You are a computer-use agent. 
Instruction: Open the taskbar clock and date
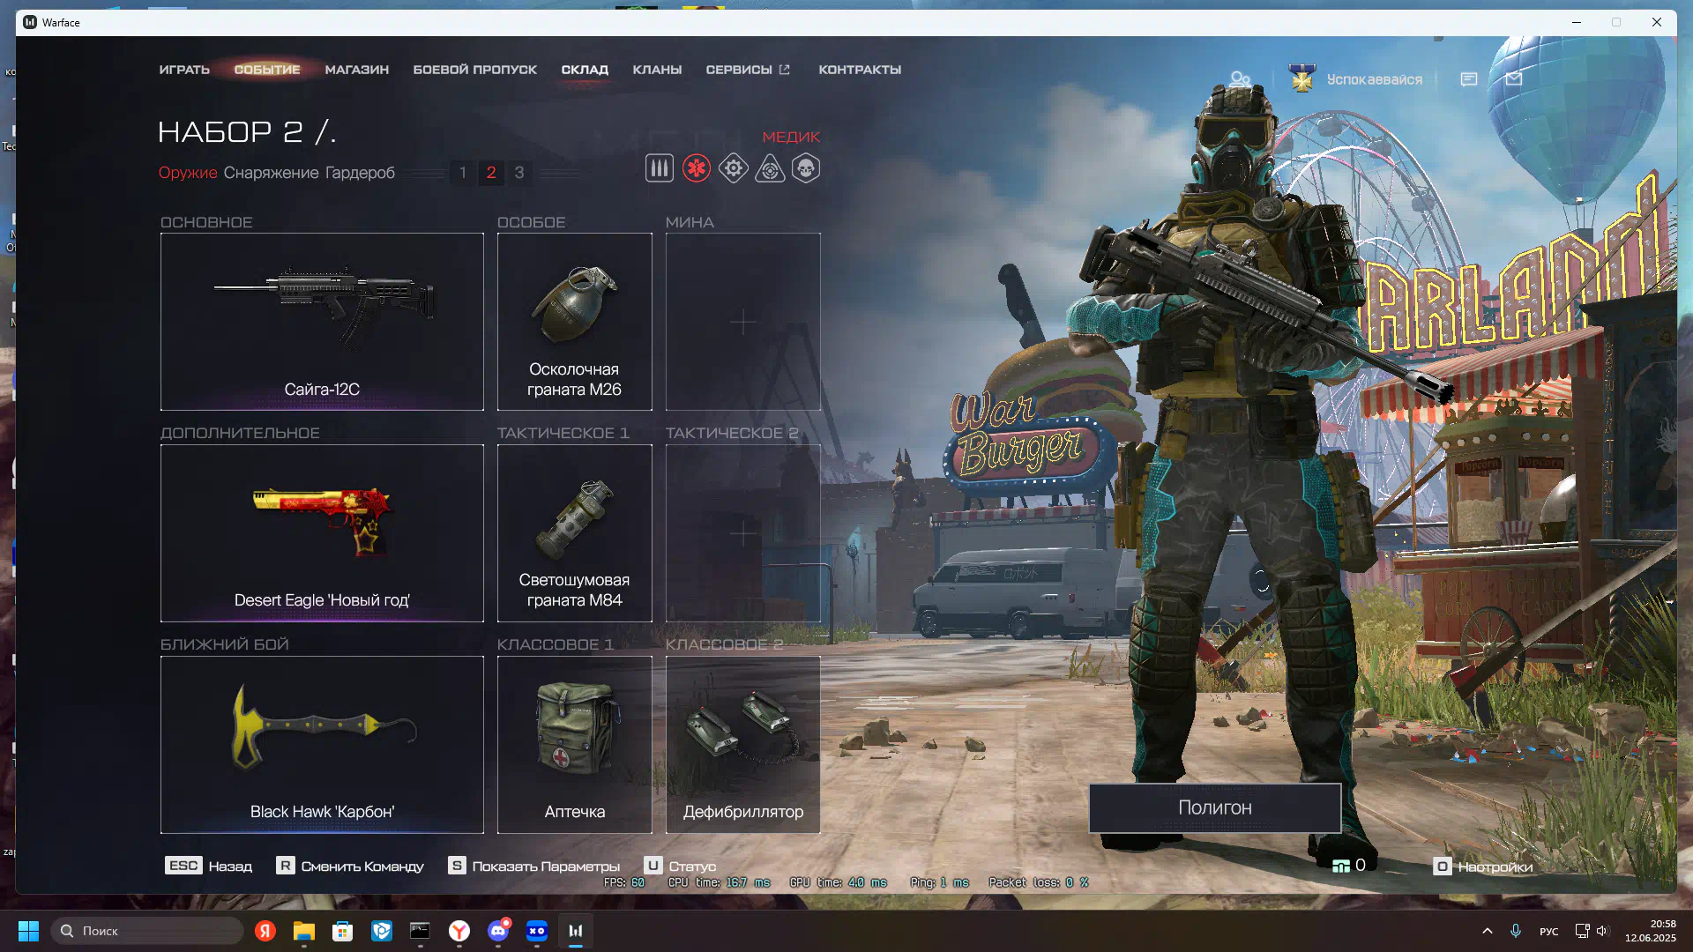coord(1651,931)
